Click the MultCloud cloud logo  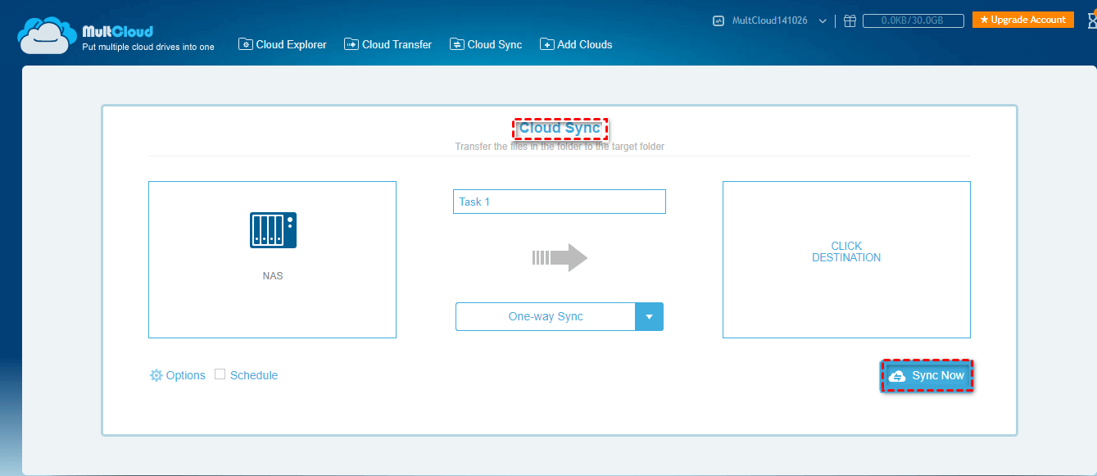(47, 34)
